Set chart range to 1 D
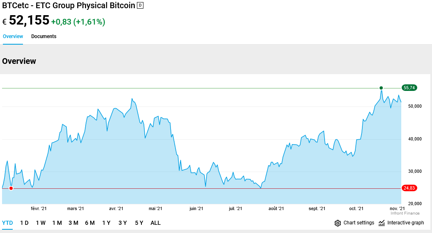 (x=24, y=223)
